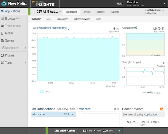
Task: Click DEV AEM Author in bottom bar
Action: (x=65, y=131)
